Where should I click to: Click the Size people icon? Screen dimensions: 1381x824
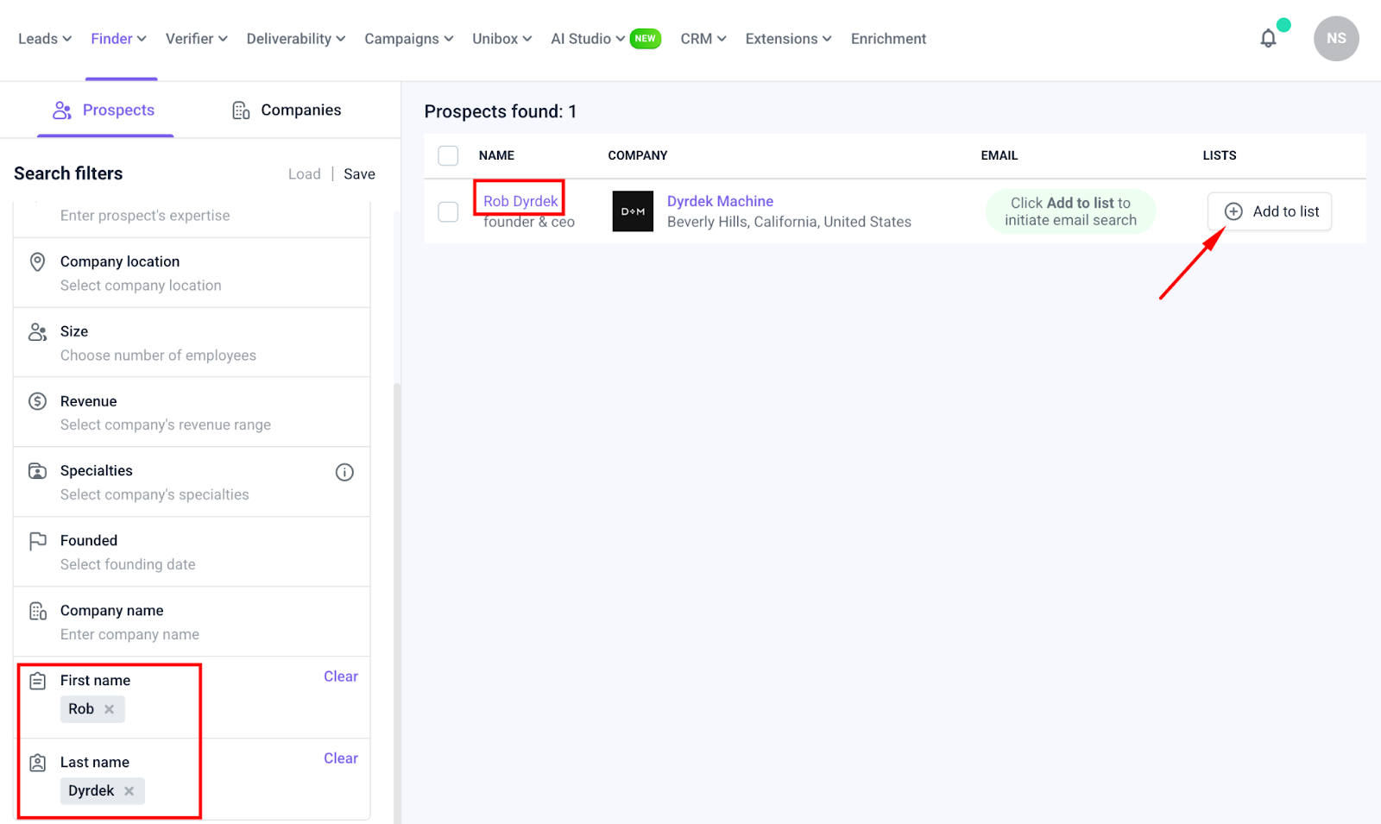point(37,332)
